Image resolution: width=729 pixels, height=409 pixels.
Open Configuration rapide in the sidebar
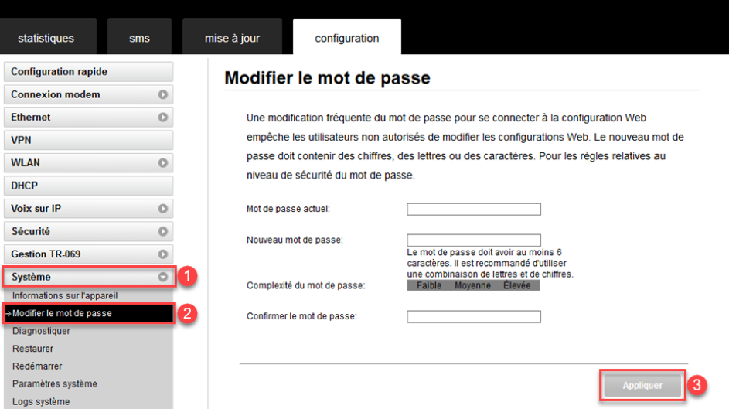point(88,72)
